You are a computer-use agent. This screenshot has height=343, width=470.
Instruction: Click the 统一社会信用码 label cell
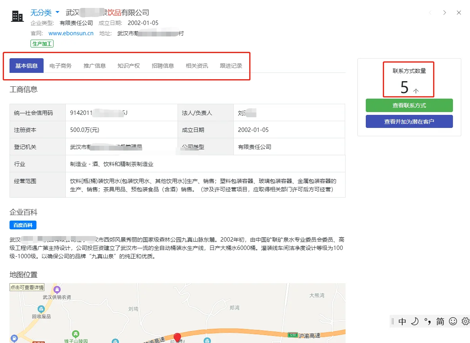38,112
